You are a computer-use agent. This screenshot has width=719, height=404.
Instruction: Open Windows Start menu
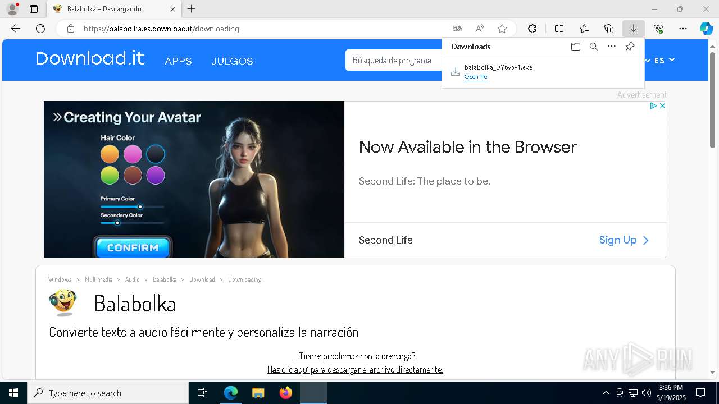[13, 393]
